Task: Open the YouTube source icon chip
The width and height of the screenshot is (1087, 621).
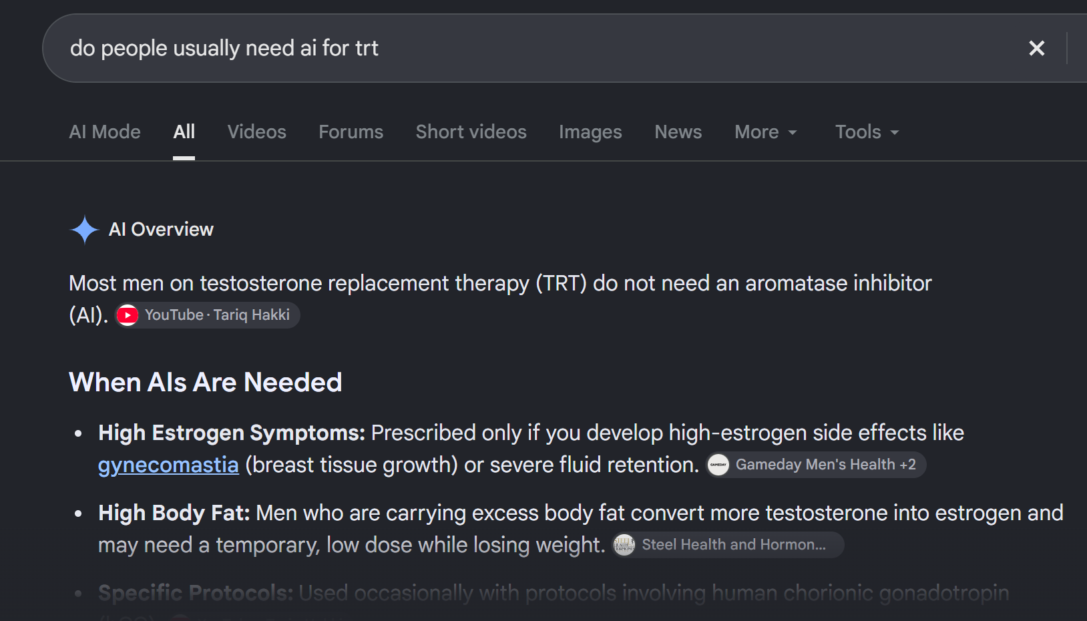Action: [128, 315]
